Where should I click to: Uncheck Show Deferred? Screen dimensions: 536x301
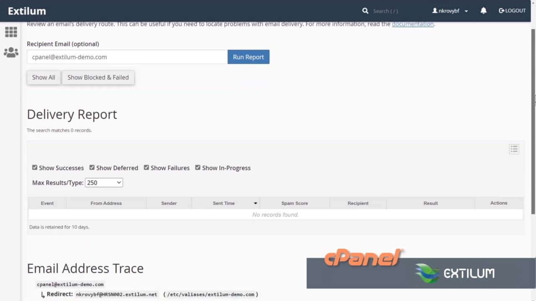coord(92,167)
